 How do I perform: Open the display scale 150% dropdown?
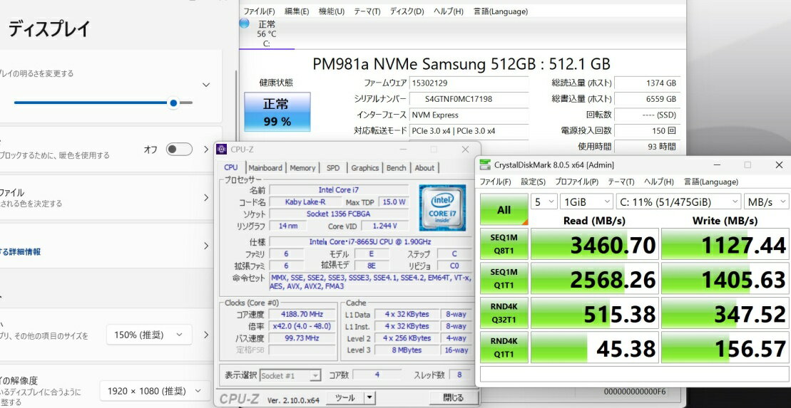[149, 335]
